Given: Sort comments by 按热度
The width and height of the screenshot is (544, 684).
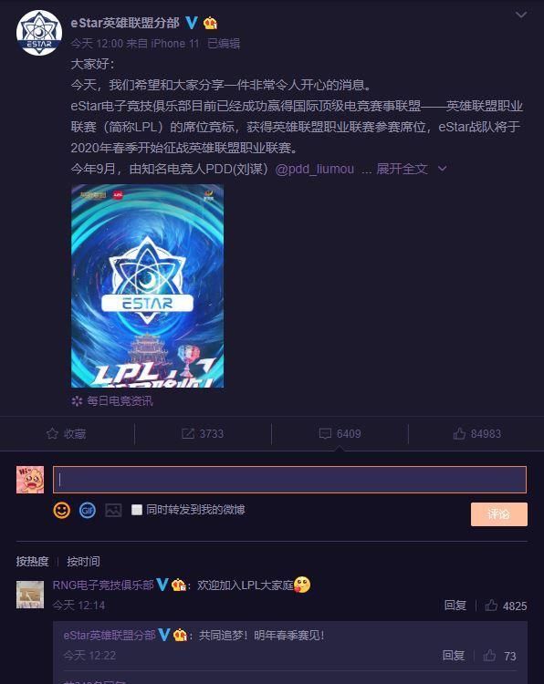Looking at the screenshot, I should 32,562.
